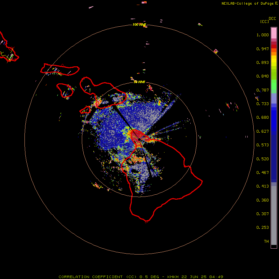Click the 0.947 legend value
The height and width of the screenshot is (279, 279).
pyautogui.click(x=263, y=49)
